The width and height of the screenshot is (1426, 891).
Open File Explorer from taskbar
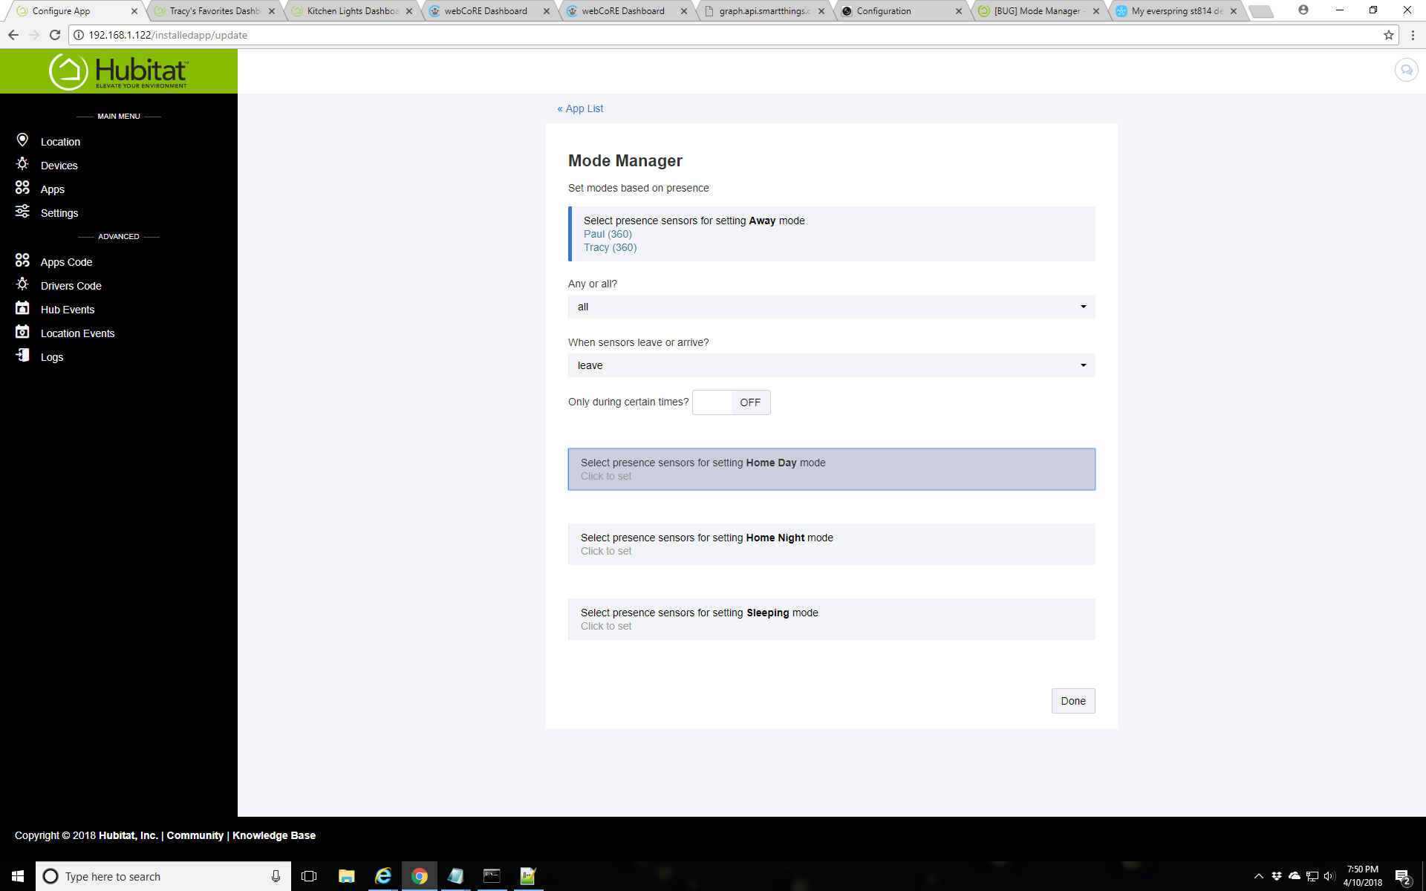(346, 876)
